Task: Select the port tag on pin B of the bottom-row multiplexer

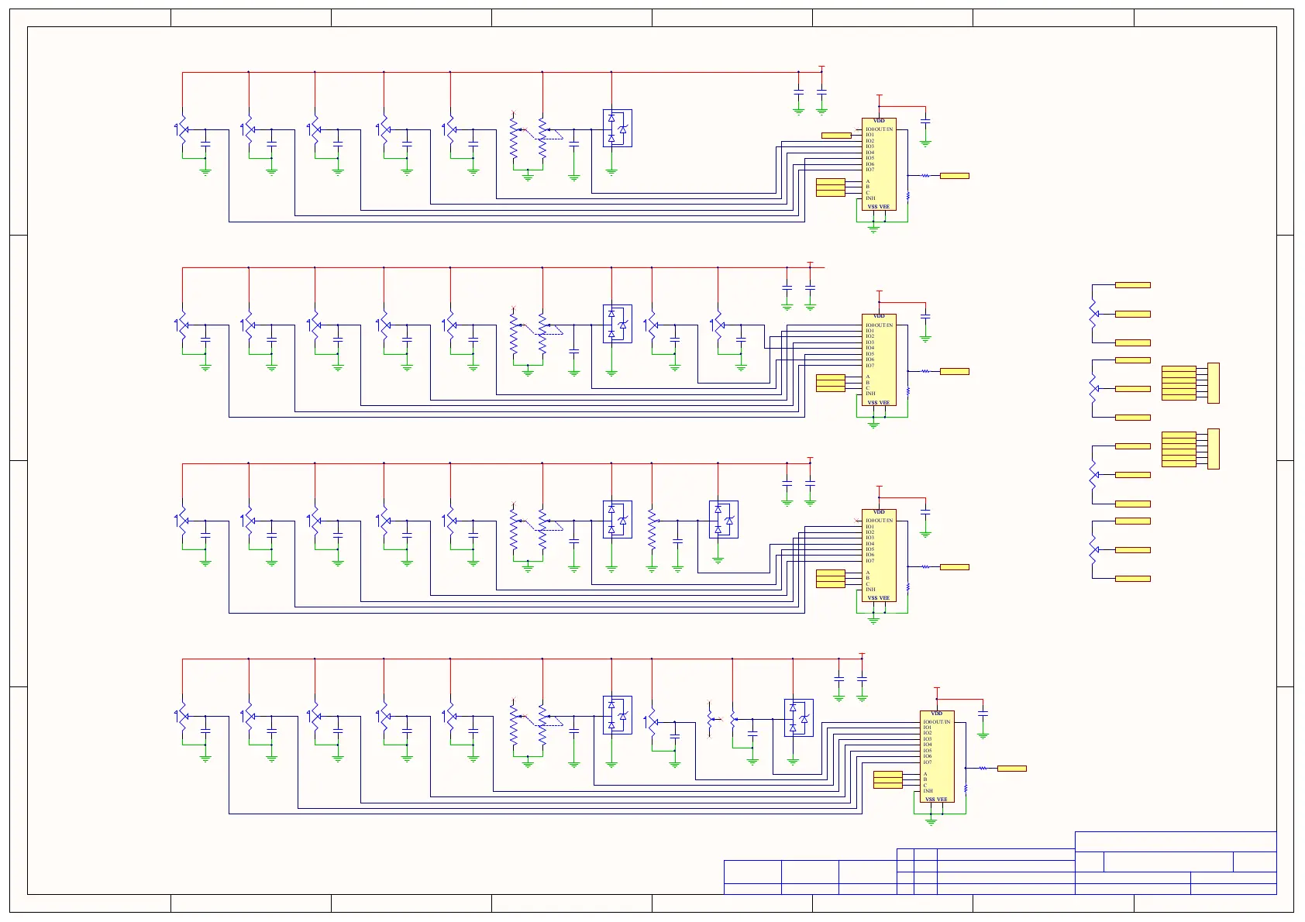Action: 888,779
